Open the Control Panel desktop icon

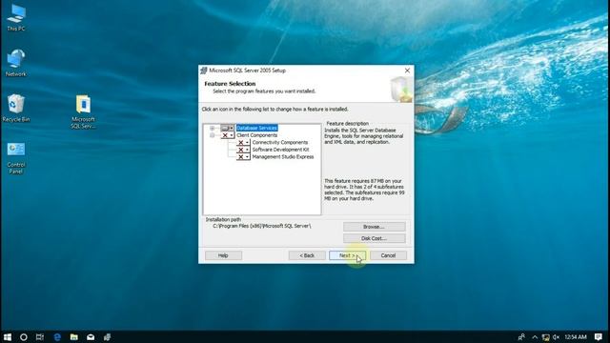coord(16,158)
